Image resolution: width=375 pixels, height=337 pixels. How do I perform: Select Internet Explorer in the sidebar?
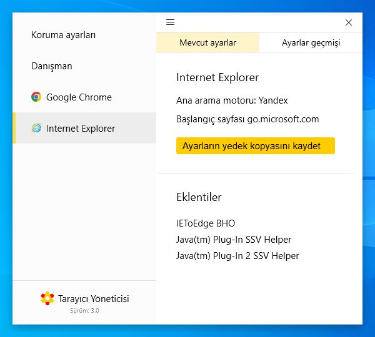84,128
